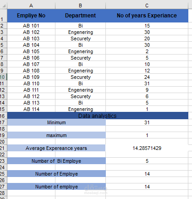
Task: Select cell AB 101
Action: (x=31, y=26)
